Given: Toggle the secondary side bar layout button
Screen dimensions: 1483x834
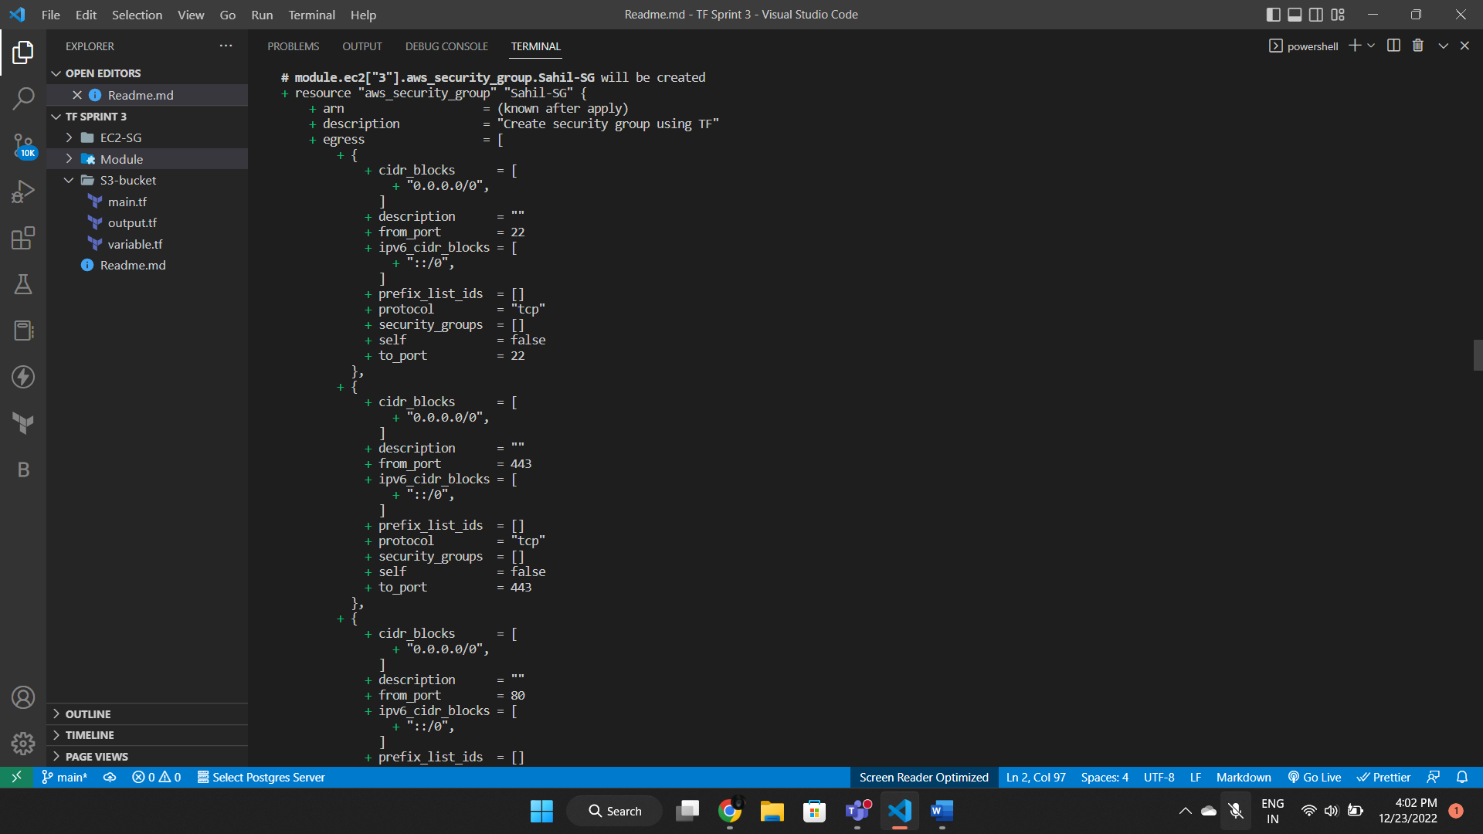Looking at the screenshot, I should click(x=1317, y=15).
